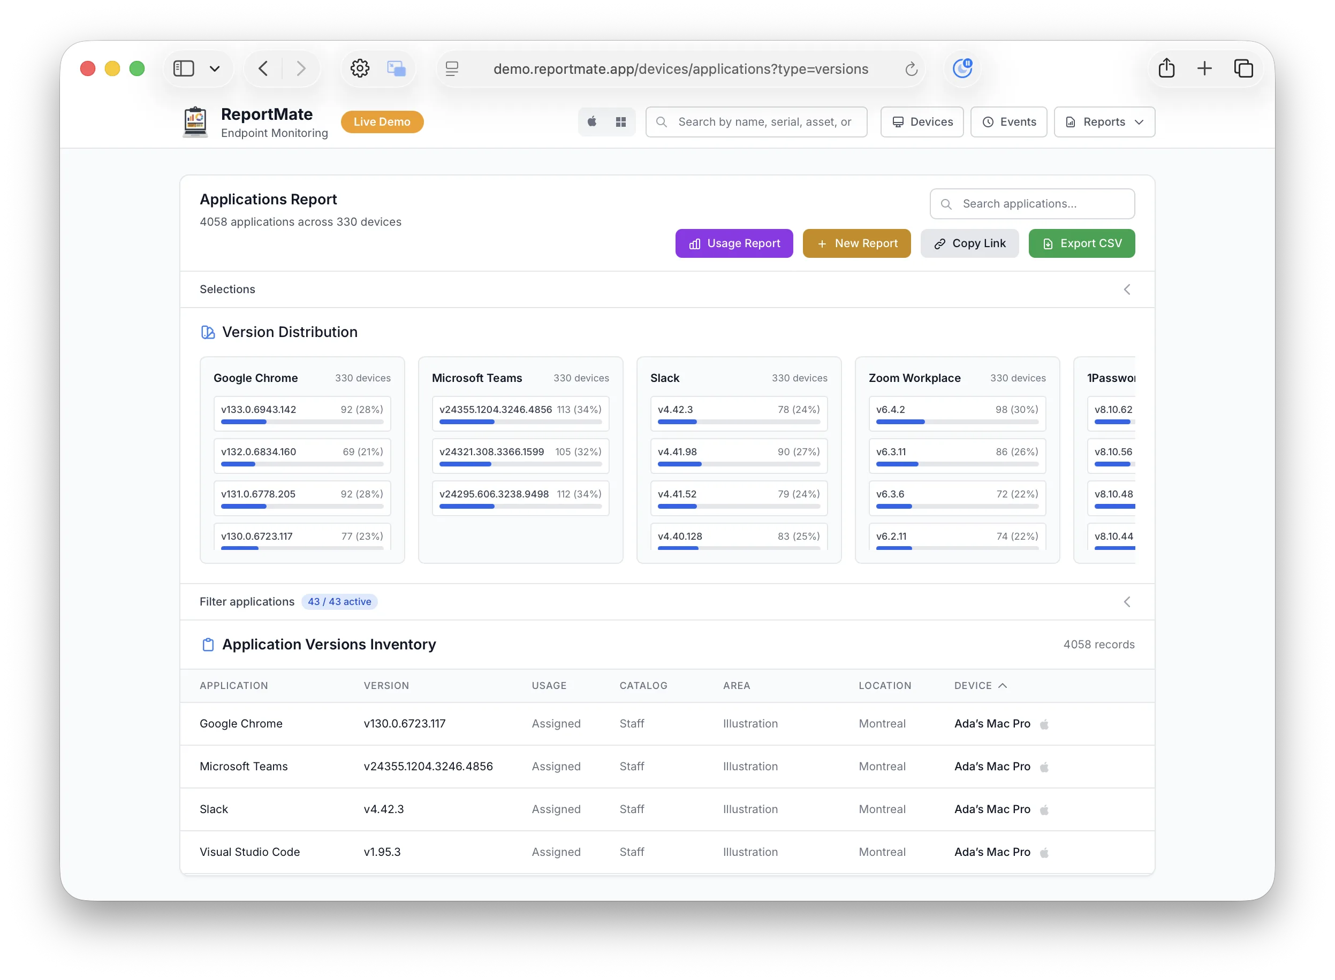This screenshot has height=980, width=1335.
Task: Select 1Password v8.10.62 version row
Action: coord(1111,414)
